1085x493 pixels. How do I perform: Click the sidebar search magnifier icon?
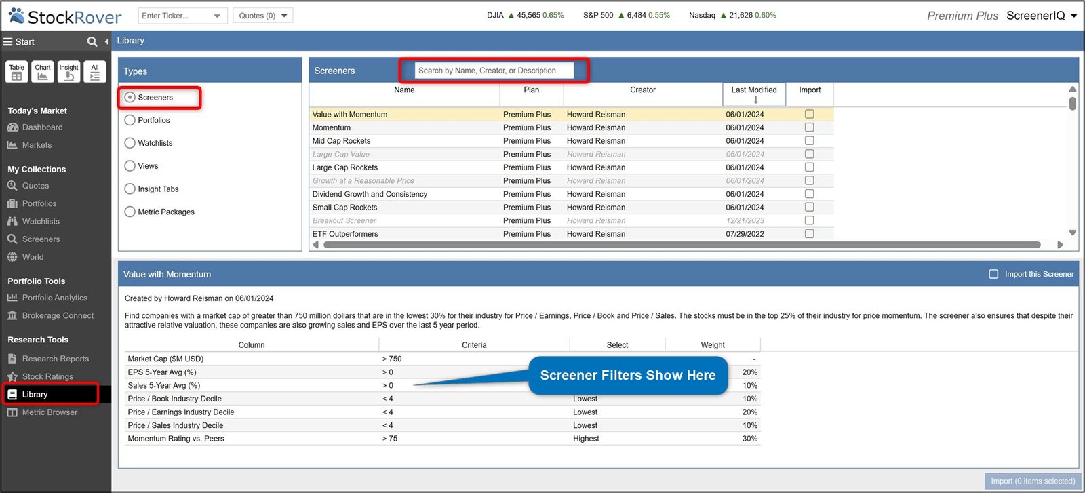point(92,42)
